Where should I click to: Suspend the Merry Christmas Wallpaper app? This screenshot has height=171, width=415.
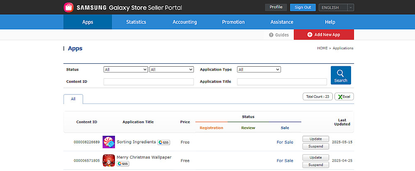[316, 165]
